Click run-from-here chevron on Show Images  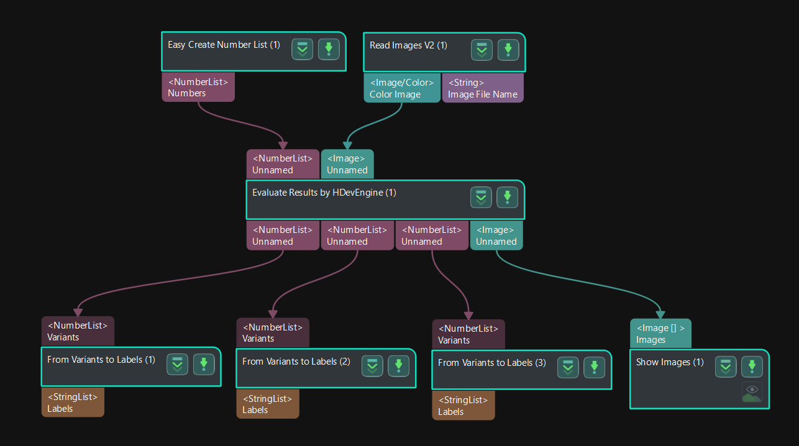[x=725, y=366]
